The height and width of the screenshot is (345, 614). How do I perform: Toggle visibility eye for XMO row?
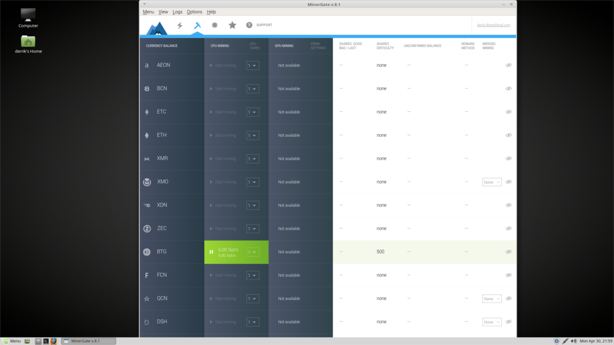(509, 182)
